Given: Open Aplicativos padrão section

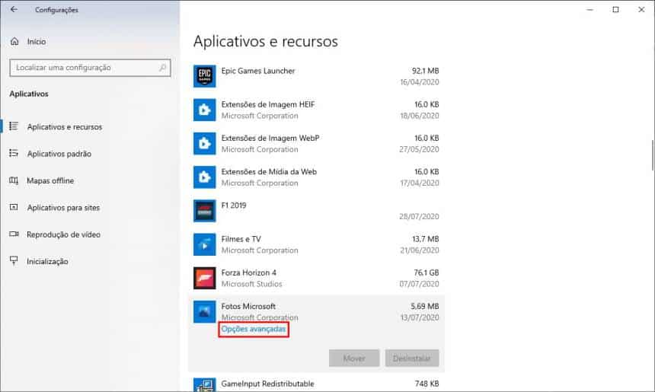Looking at the screenshot, I should click(x=59, y=154).
